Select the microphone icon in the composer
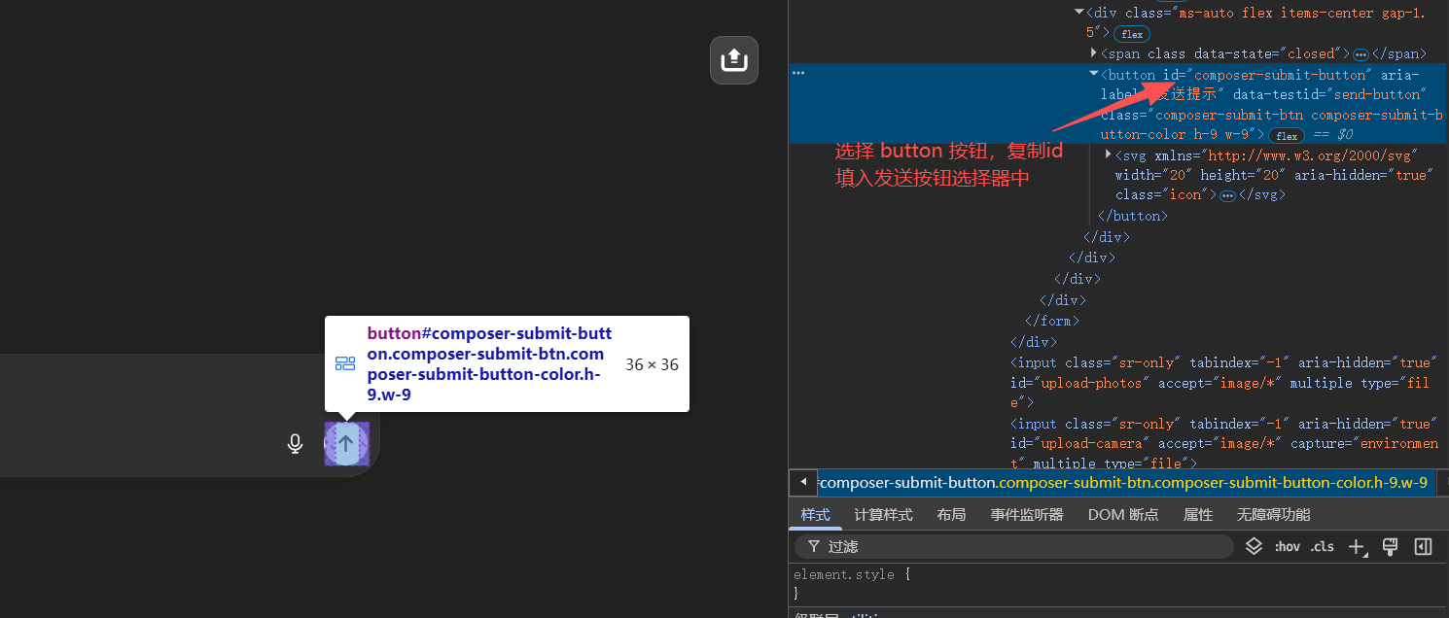This screenshot has width=1449, height=618. tap(295, 443)
